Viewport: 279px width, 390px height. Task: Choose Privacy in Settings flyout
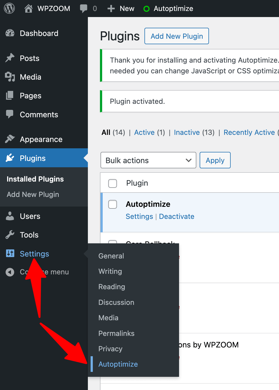click(x=110, y=349)
